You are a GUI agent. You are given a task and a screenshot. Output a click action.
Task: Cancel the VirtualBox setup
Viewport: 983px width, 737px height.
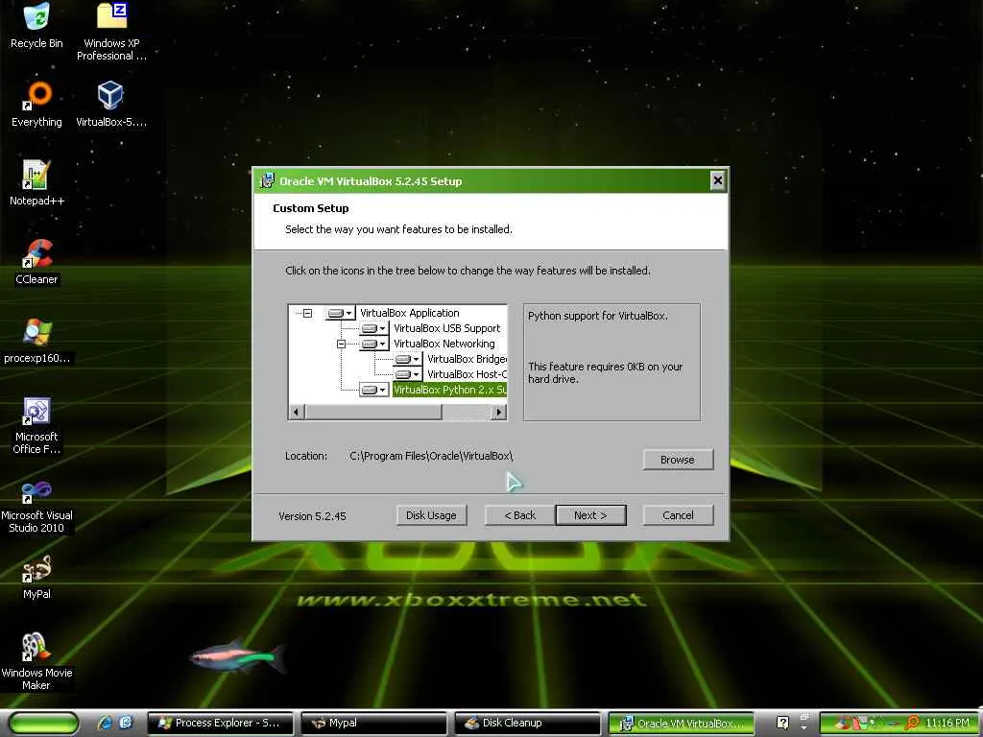(678, 515)
